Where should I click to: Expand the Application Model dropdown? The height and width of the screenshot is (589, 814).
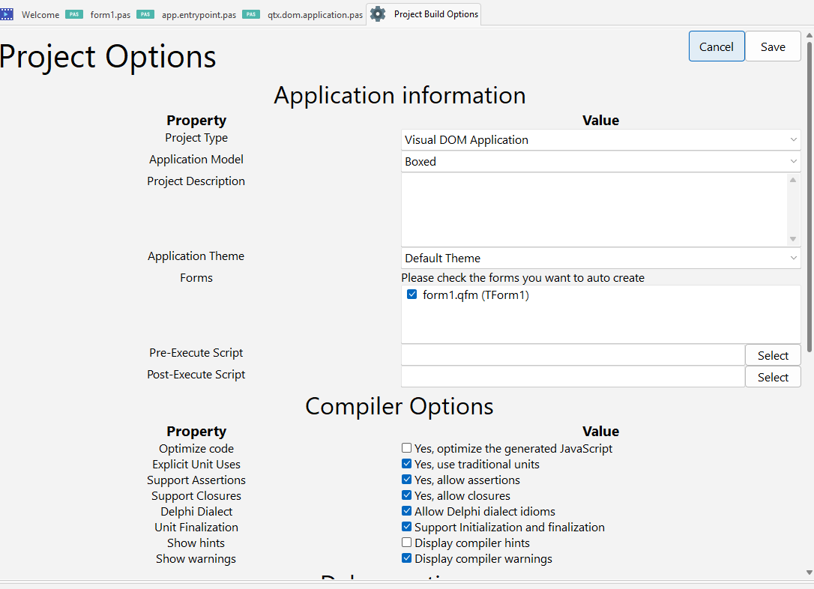(x=600, y=162)
